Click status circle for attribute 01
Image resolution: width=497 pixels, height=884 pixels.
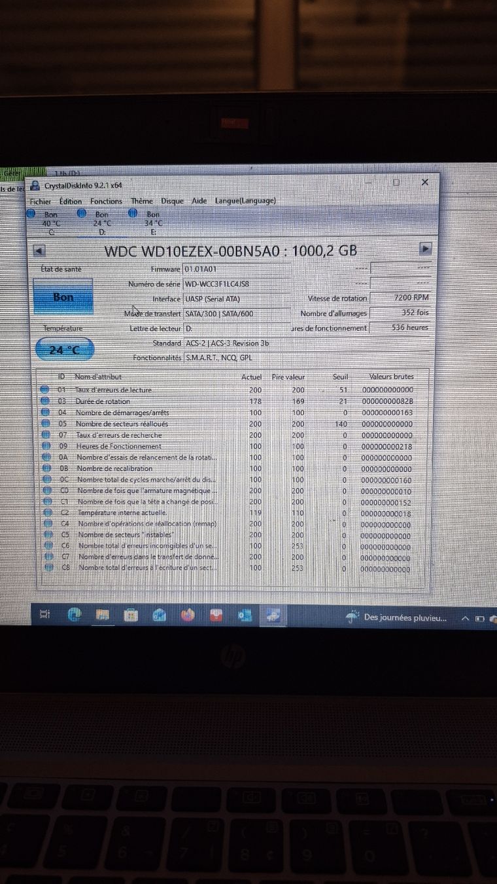(x=45, y=390)
